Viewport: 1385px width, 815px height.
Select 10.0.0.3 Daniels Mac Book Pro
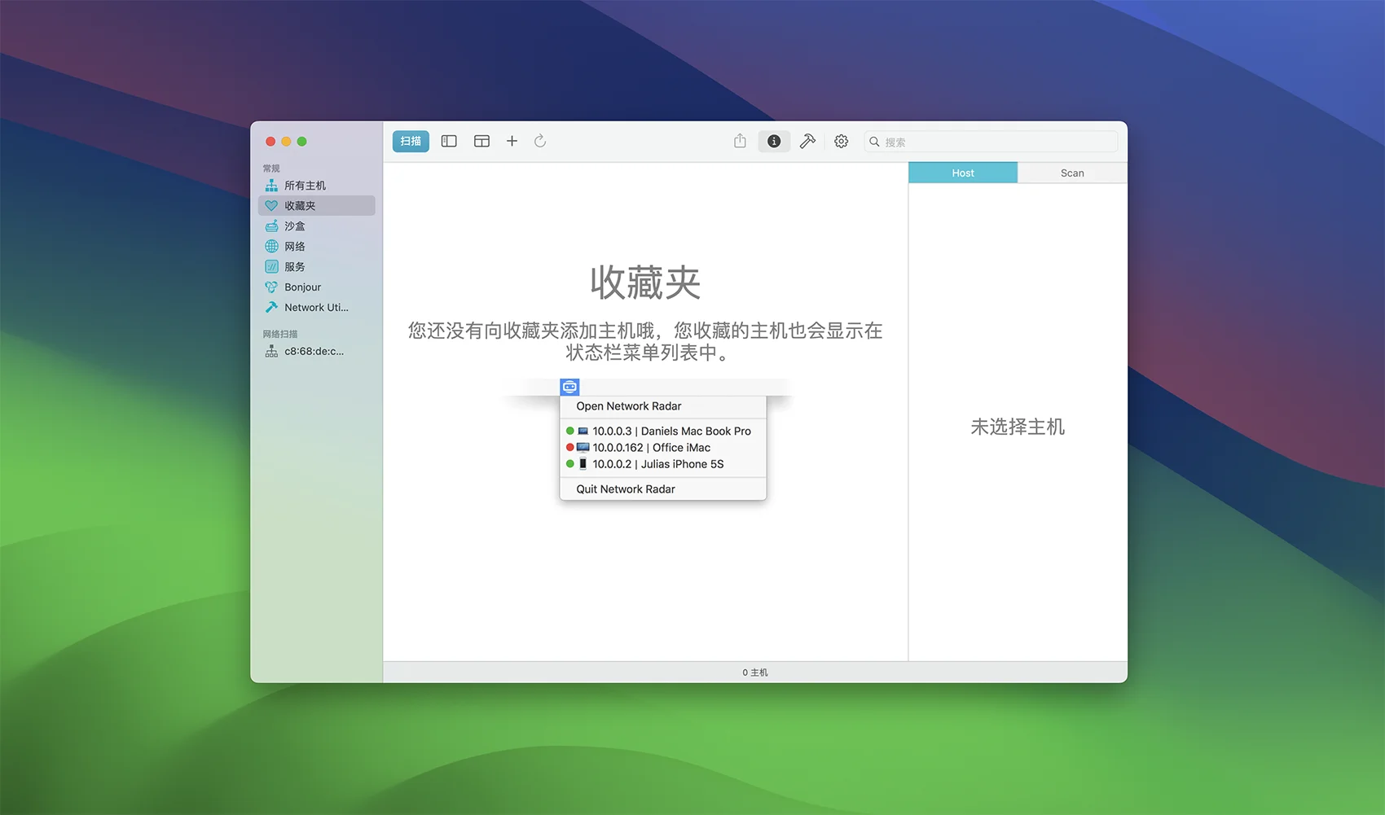[663, 432]
